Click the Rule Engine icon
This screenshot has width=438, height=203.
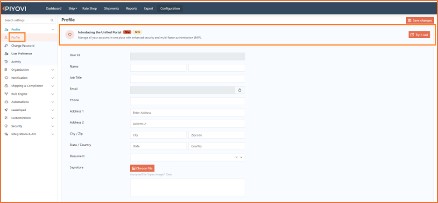pos(6,94)
